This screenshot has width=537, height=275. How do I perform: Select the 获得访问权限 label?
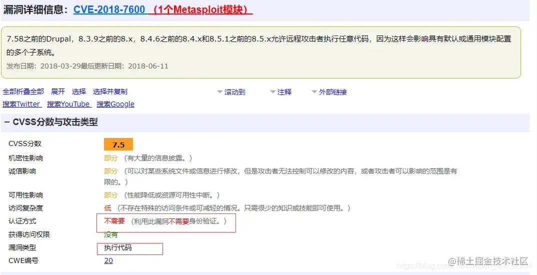point(29,234)
